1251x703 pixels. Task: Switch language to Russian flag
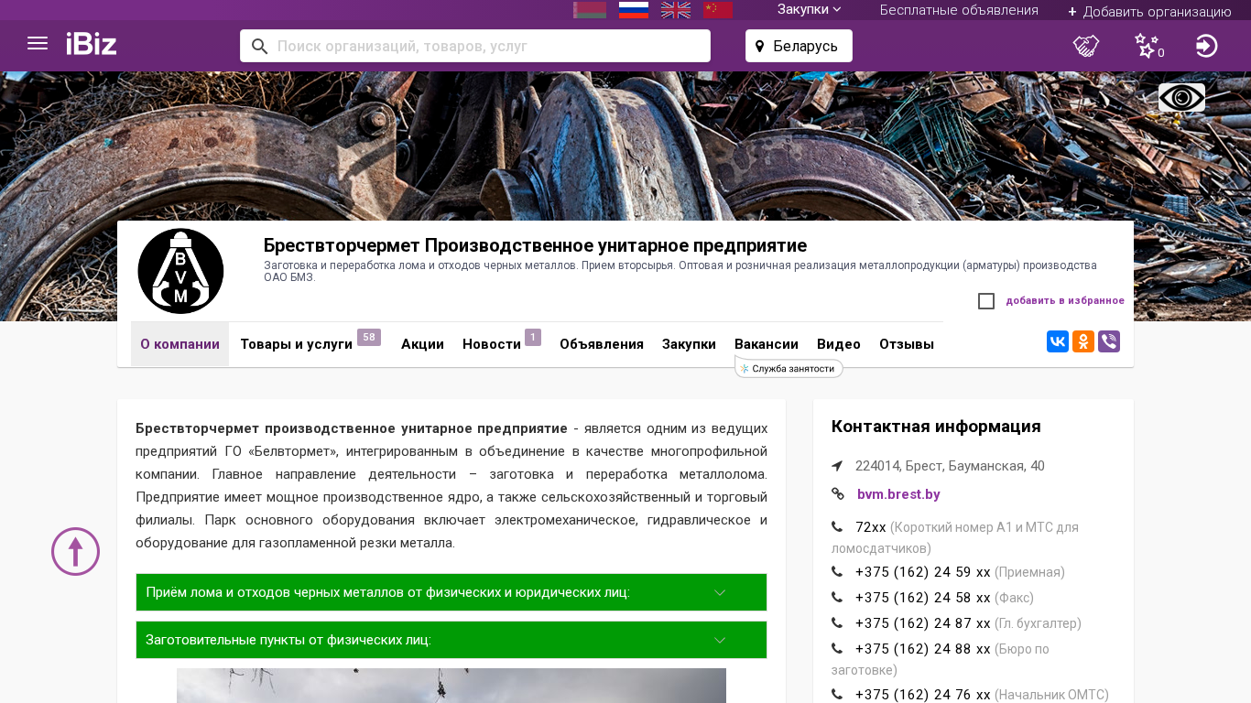coord(634,10)
